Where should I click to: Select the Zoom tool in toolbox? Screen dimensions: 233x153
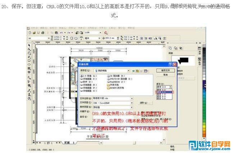(x=29, y=53)
